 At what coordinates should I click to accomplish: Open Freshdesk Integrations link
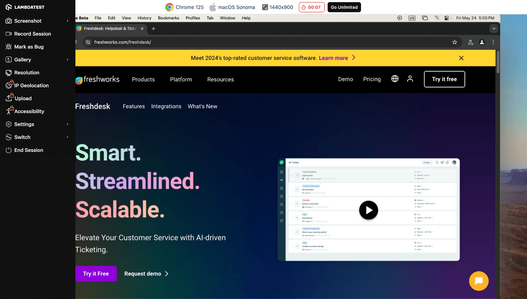[x=166, y=106]
